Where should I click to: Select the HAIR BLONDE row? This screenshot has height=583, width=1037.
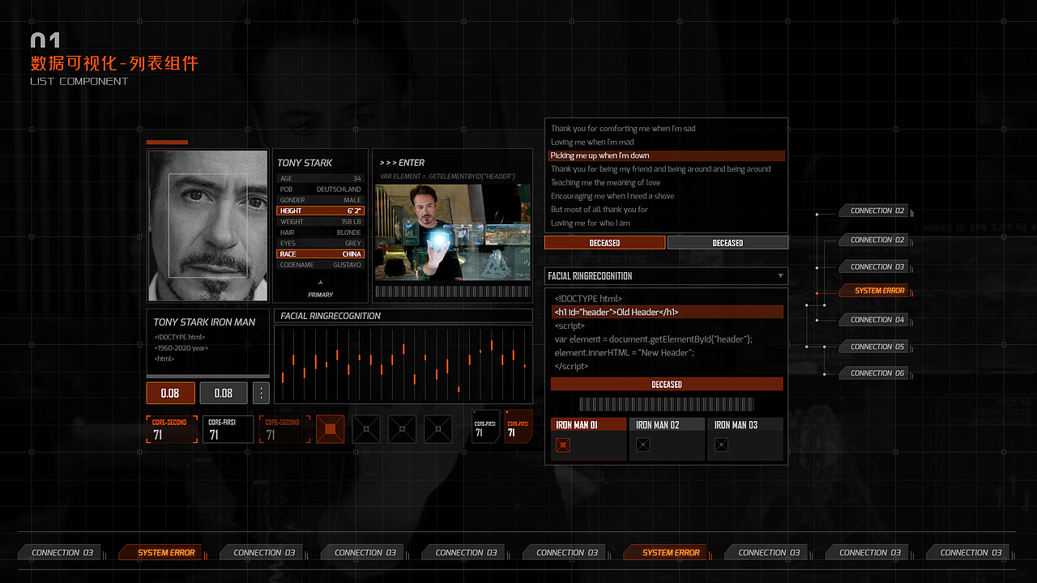coord(321,232)
